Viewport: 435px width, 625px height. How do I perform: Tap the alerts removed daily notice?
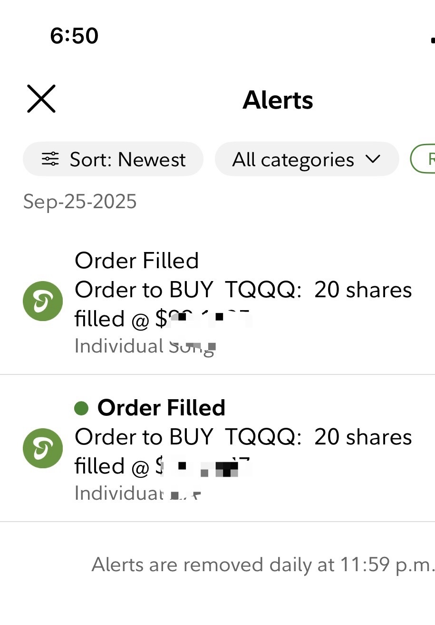tap(262, 565)
